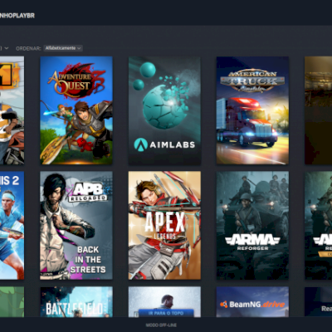
Task: Click the MODO OFF-LINE status text
Action: (x=161, y=325)
